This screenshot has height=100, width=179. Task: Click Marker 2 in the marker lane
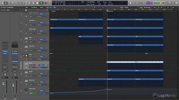click(x=110, y=11)
